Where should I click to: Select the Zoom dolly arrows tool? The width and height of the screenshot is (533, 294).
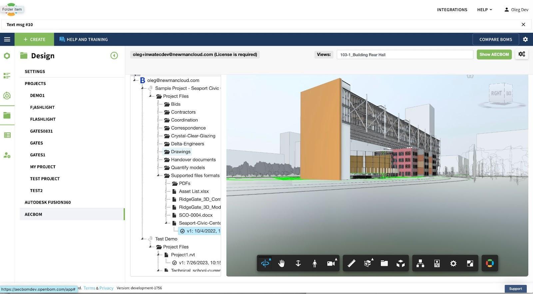pos(298,263)
